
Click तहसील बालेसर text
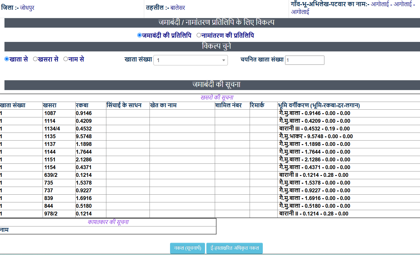pos(166,8)
